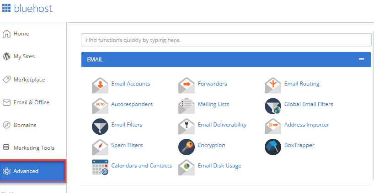Open the Email Accounts envelope icon
The width and height of the screenshot is (374, 193).
[x=100, y=85]
